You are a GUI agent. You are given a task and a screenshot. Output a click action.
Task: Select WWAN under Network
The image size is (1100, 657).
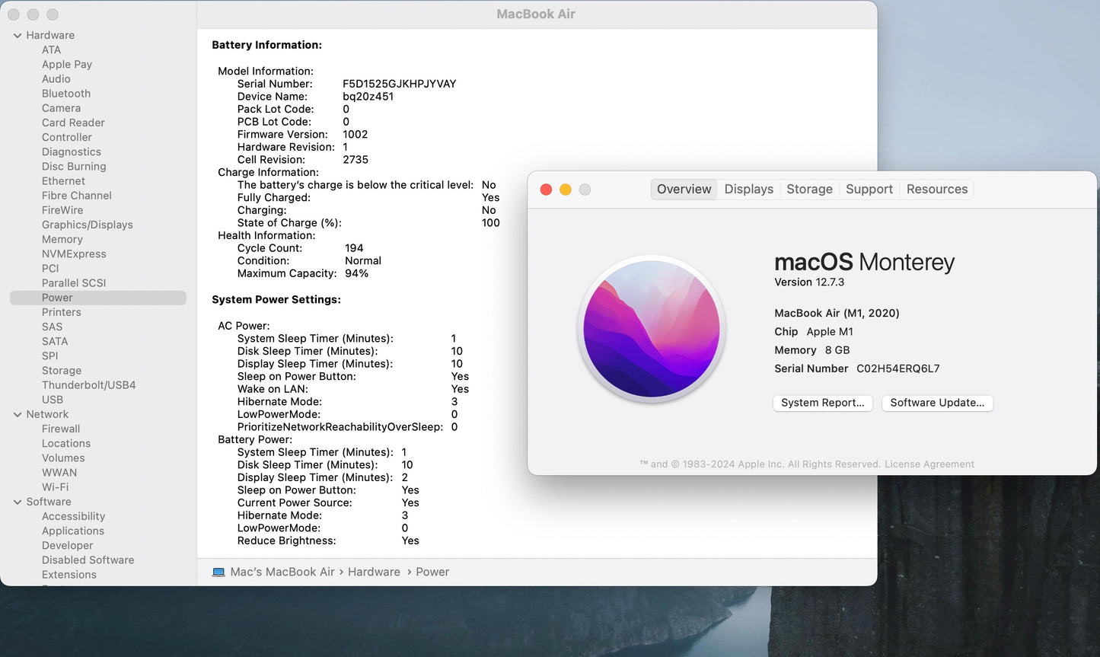click(59, 473)
